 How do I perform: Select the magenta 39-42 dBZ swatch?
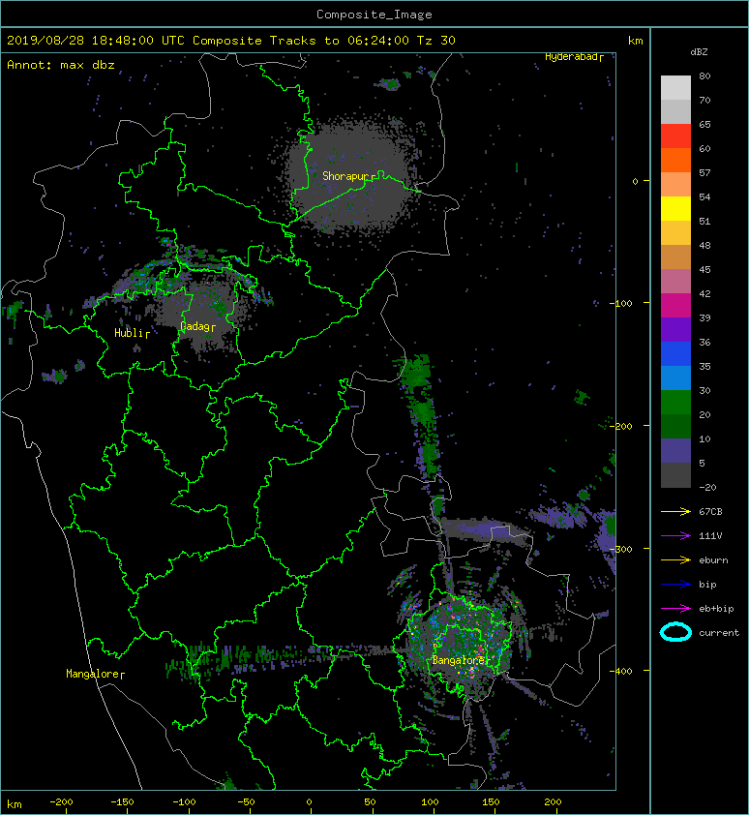(675, 306)
